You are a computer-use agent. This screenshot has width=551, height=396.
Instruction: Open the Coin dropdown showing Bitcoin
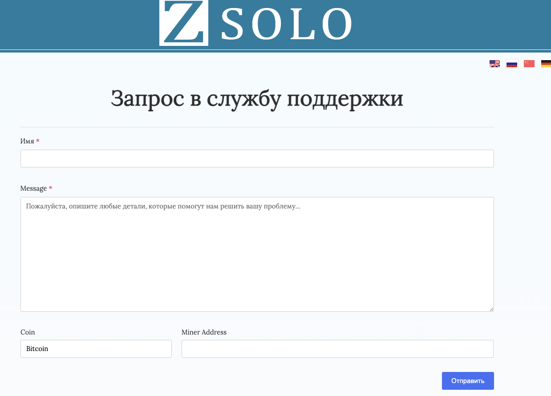point(96,349)
